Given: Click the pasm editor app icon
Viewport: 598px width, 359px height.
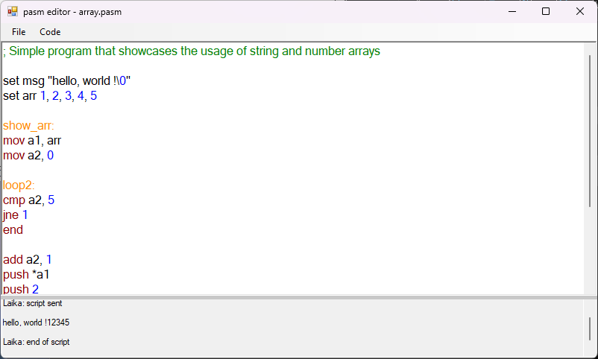Looking at the screenshot, I should pyautogui.click(x=12, y=11).
